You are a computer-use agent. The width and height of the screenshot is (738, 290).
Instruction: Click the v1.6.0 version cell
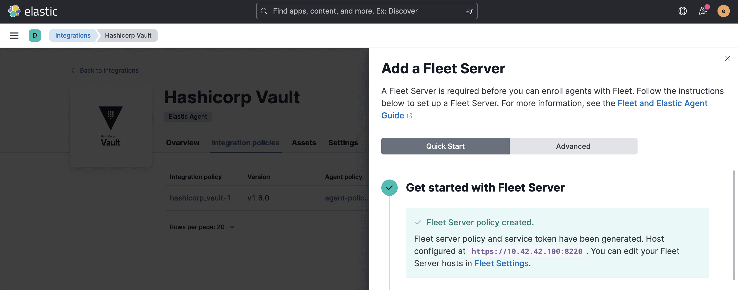pyautogui.click(x=258, y=198)
